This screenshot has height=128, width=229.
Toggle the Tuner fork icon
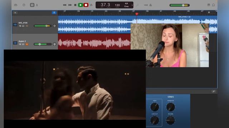coord(137,5)
